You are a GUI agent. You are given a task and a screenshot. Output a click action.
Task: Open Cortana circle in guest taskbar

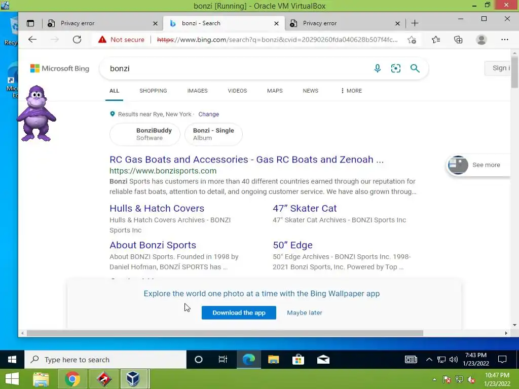199,360
